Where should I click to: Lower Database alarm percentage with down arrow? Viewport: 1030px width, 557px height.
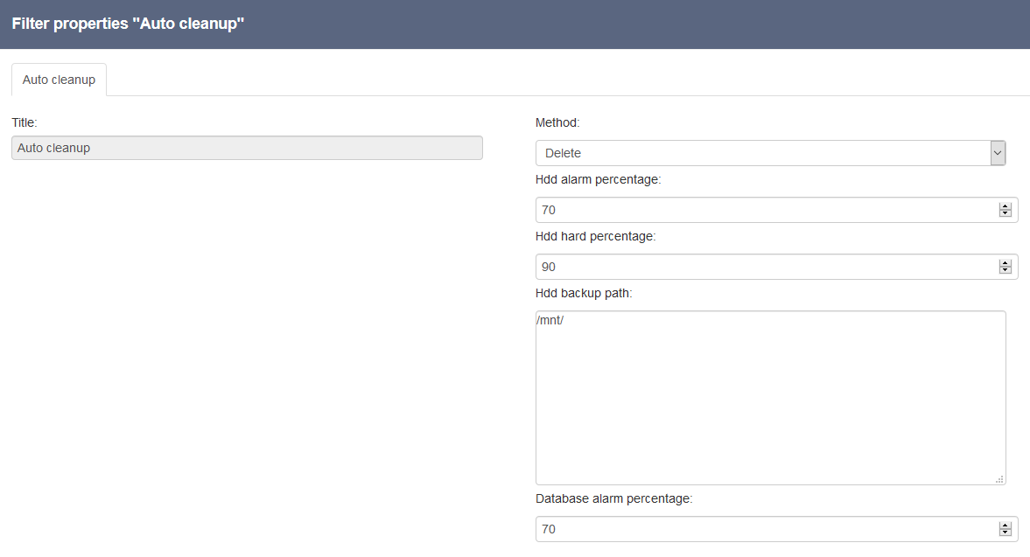pyautogui.click(x=1005, y=533)
